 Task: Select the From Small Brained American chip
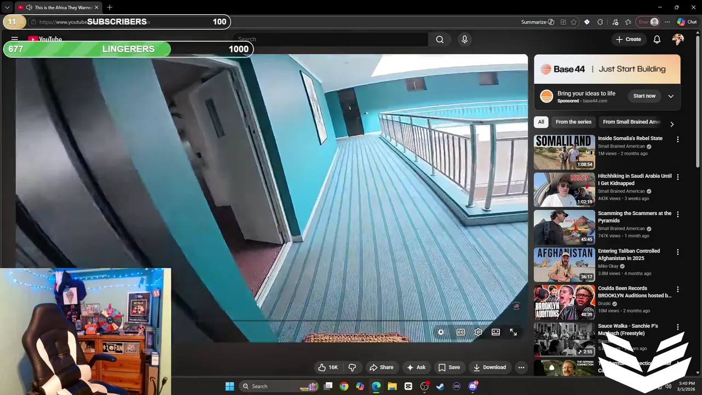tap(632, 122)
